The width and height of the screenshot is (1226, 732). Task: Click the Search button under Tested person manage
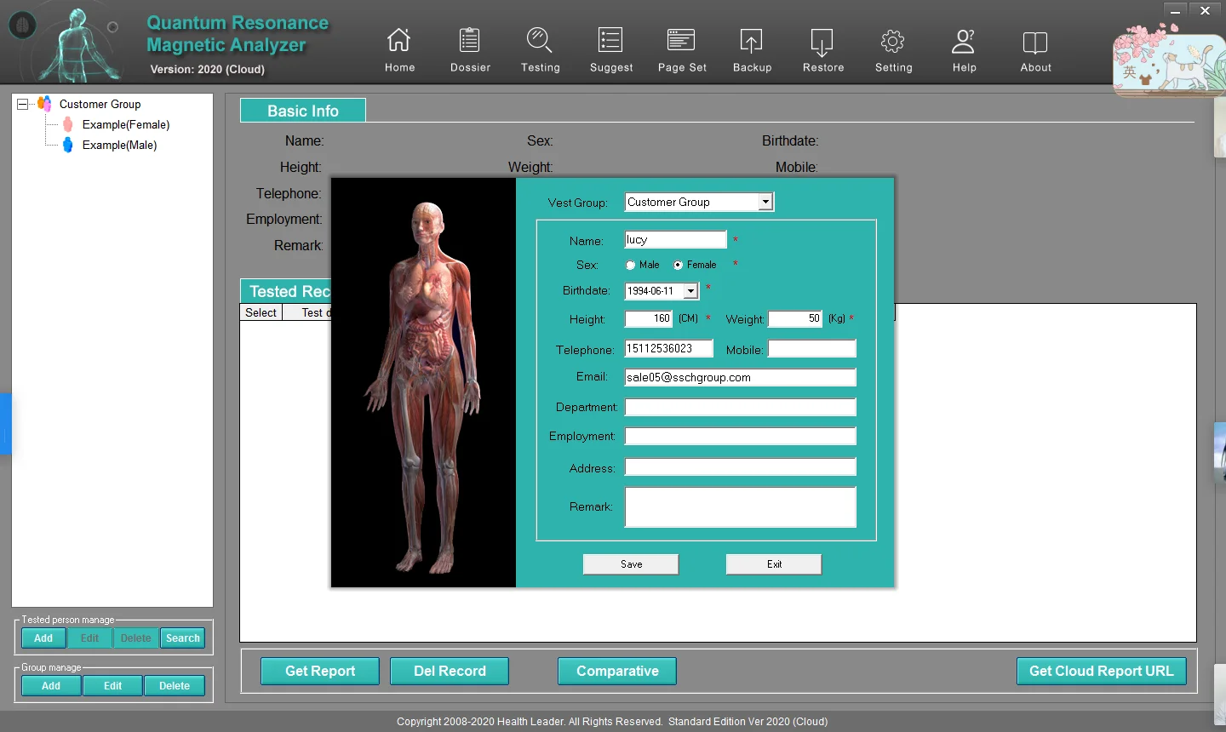[x=182, y=638]
